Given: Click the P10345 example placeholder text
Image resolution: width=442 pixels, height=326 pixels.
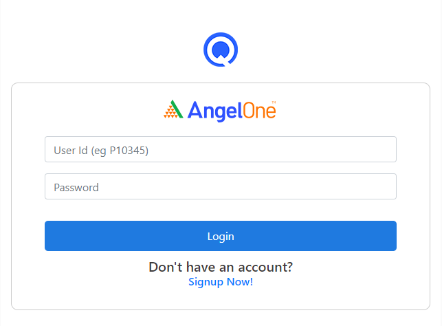Looking at the screenshot, I should pos(129,151).
